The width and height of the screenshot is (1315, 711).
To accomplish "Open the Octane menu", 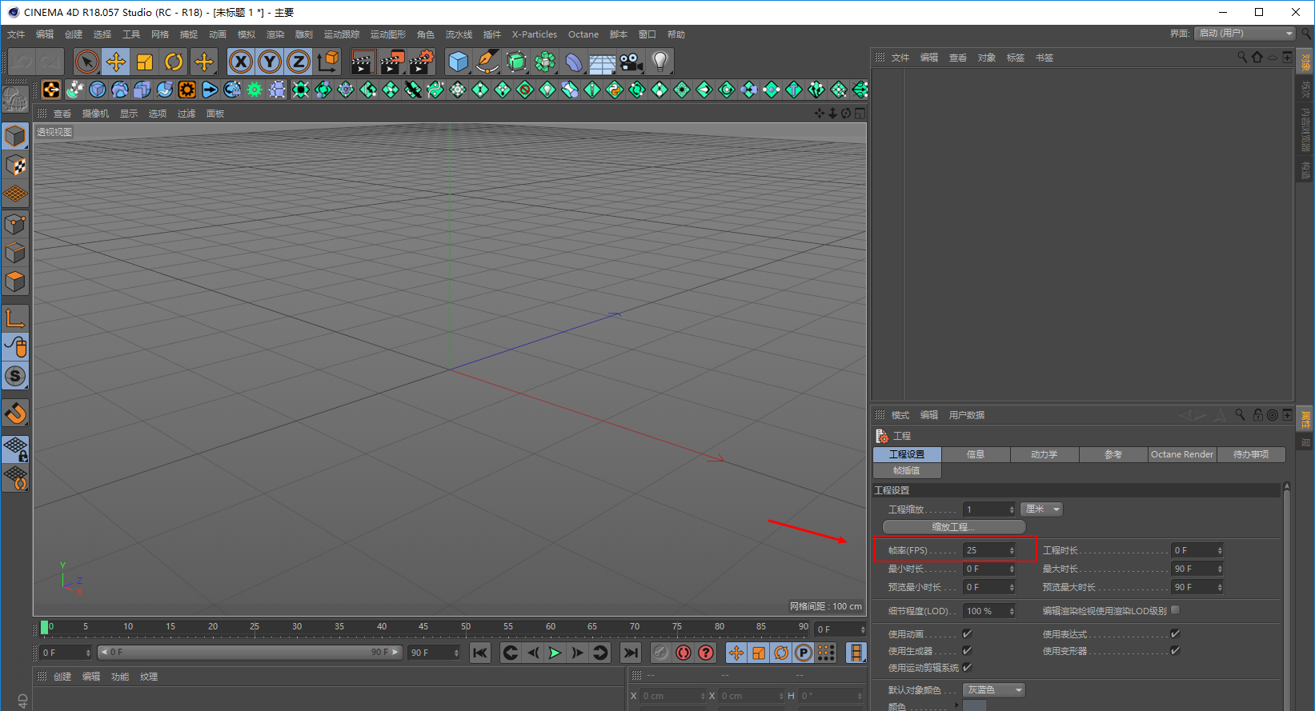I will pos(583,34).
